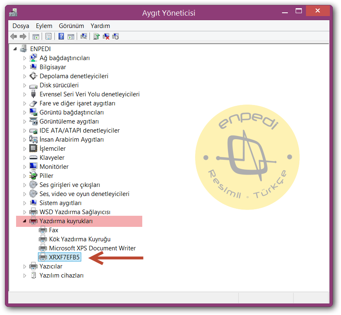Expand the Yazıcılar node arrow
The width and height of the screenshot is (341, 315).
[x=25, y=266]
